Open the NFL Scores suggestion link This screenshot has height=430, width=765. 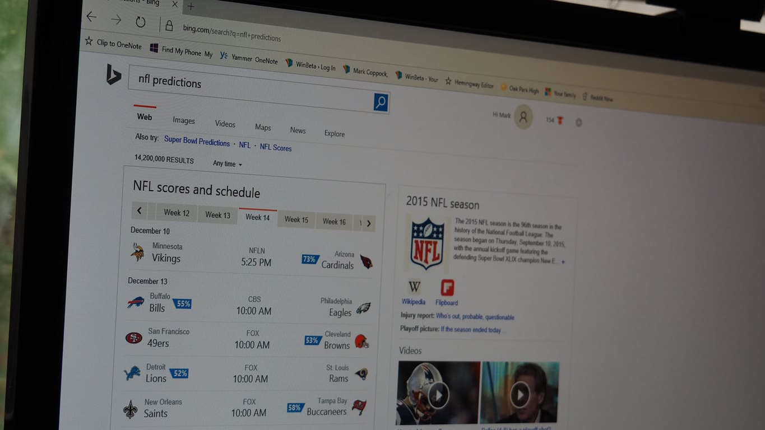[x=275, y=148]
